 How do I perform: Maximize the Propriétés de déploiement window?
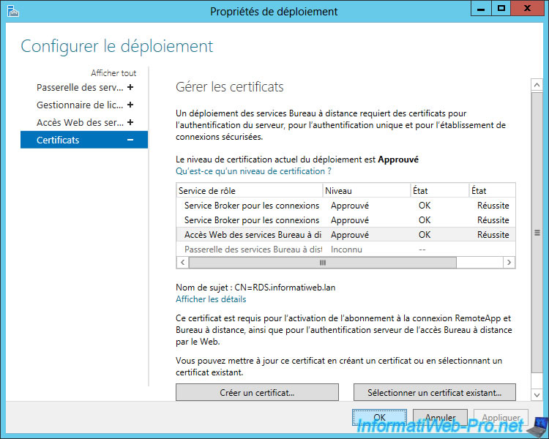click(x=501, y=8)
